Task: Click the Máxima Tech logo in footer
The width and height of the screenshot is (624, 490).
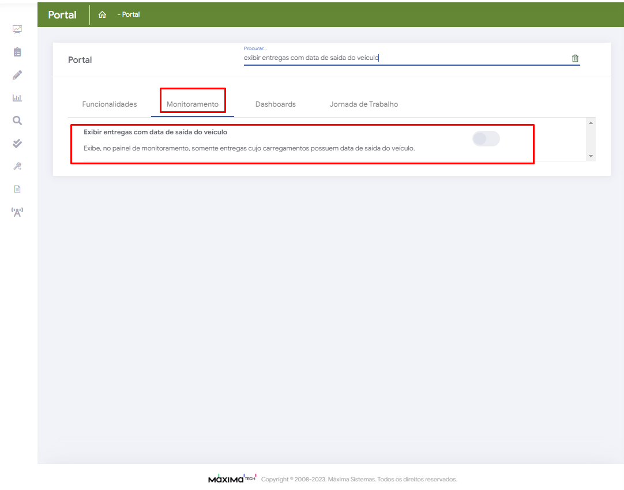Action: pyautogui.click(x=232, y=478)
